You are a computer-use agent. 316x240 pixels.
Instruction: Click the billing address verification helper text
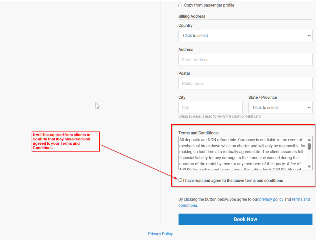[x=219, y=116]
